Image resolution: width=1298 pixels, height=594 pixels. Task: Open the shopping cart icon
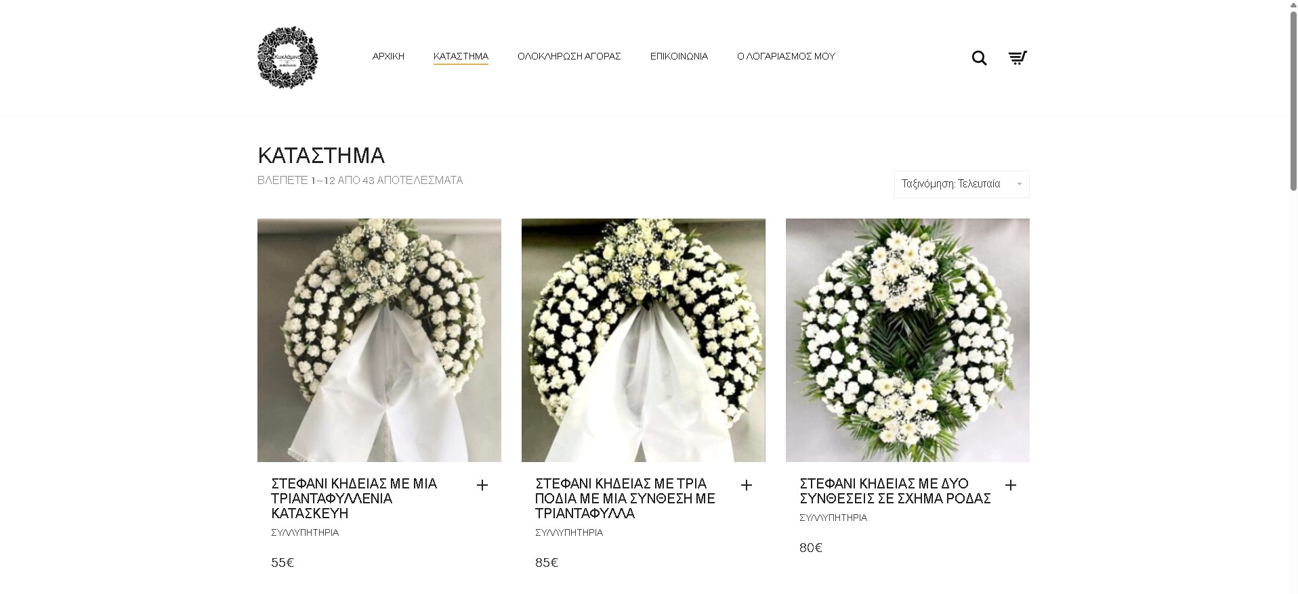[x=1018, y=58]
